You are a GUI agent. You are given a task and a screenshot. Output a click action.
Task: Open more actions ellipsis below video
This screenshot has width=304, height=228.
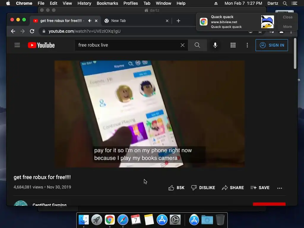(x=280, y=188)
